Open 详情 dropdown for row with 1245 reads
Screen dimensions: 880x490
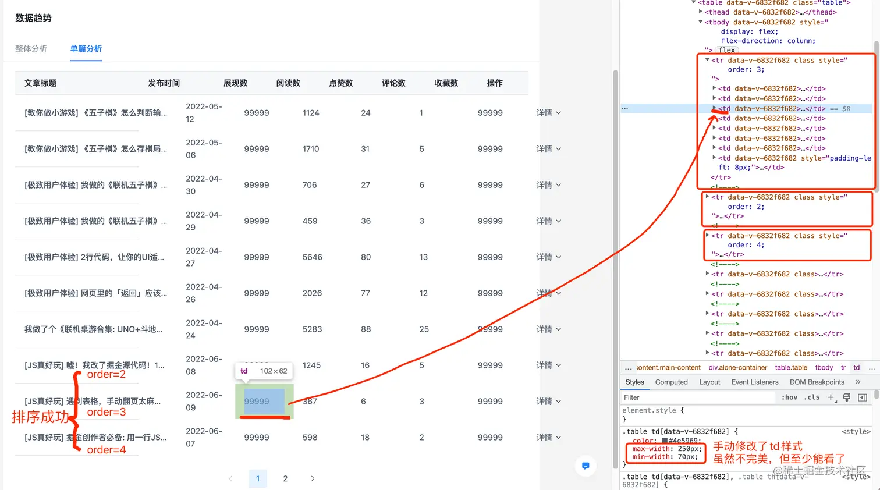[x=549, y=365]
